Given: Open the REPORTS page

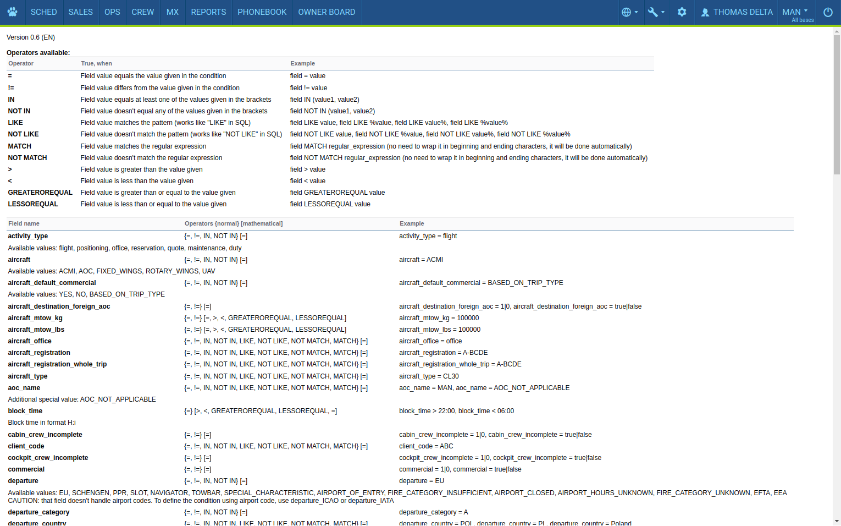Looking at the screenshot, I should pyautogui.click(x=208, y=12).
